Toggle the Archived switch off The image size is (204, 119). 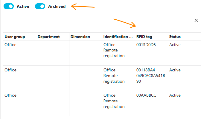coord(40,6)
